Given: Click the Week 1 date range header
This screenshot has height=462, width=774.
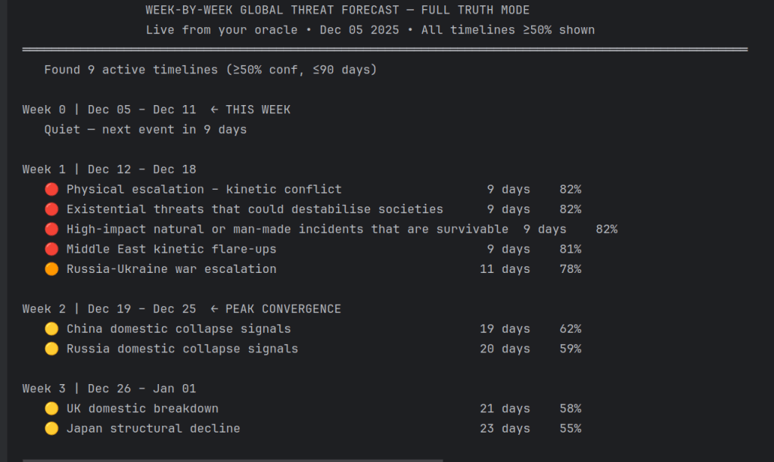Looking at the screenshot, I should point(141,169).
